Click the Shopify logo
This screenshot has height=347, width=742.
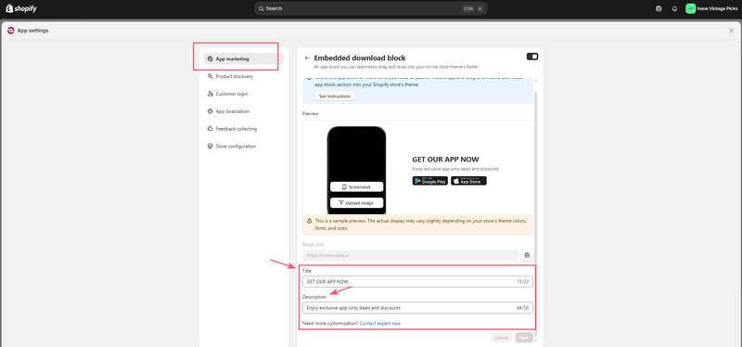coord(21,8)
